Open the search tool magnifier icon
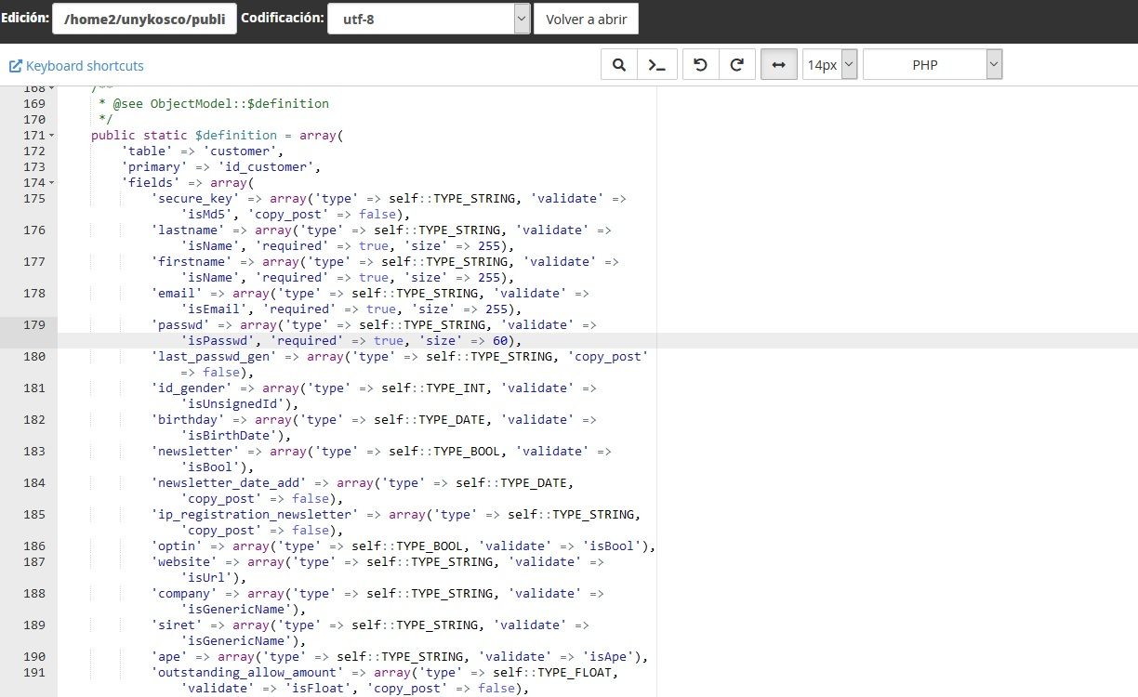 click(618, 65)
